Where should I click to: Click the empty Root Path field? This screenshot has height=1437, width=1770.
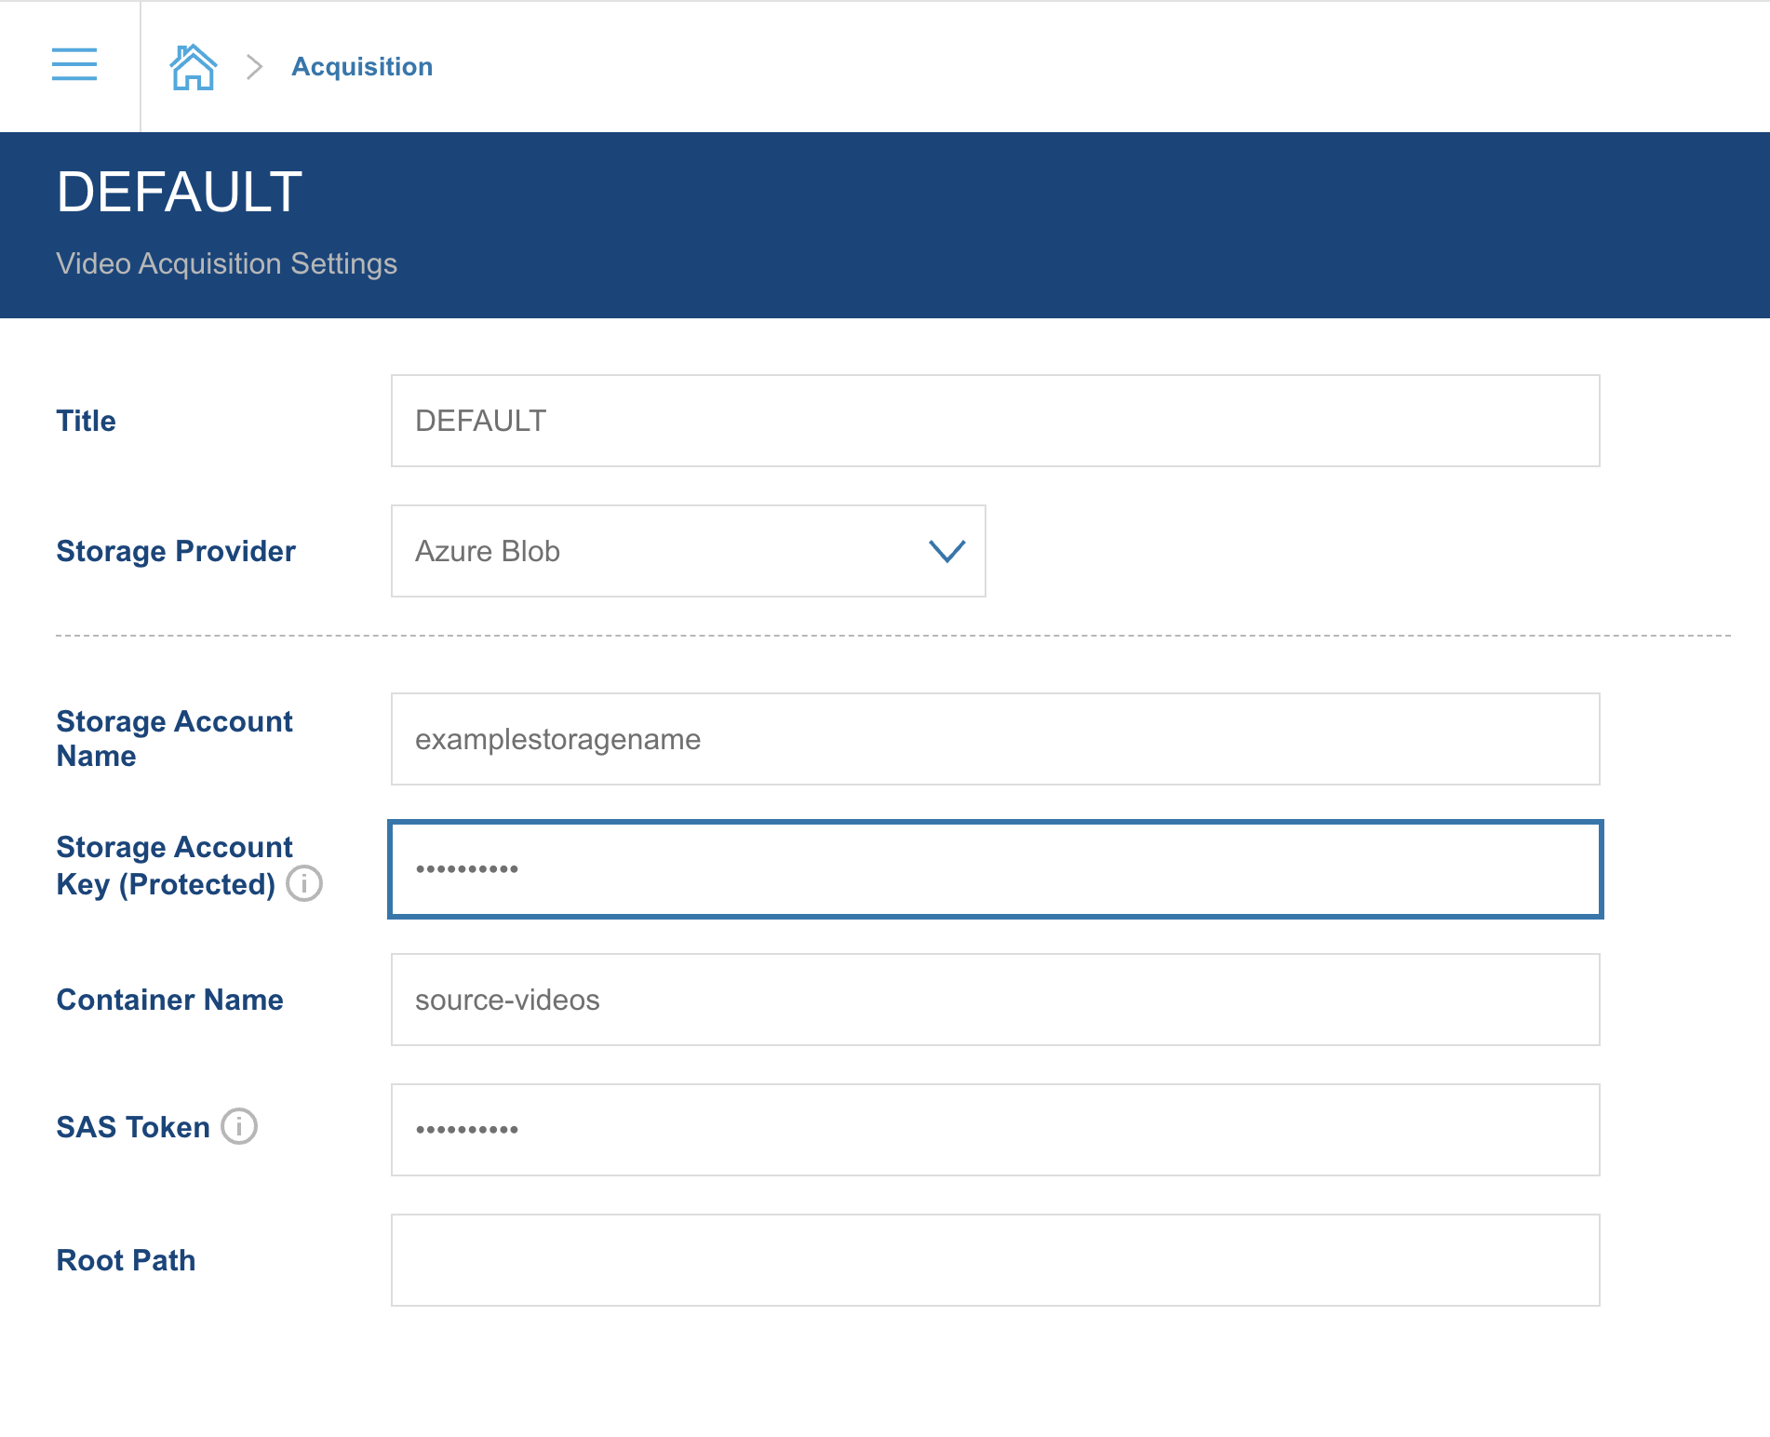click(x=994, y=1259)
